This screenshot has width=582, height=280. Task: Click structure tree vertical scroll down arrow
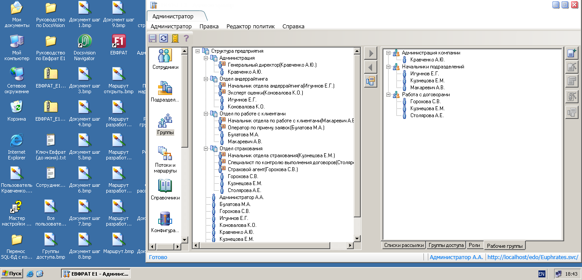point(357,239)
